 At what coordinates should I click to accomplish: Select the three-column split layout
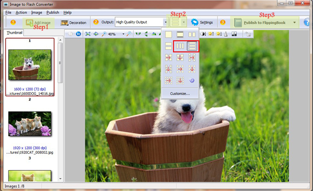[x=180, y=46]
